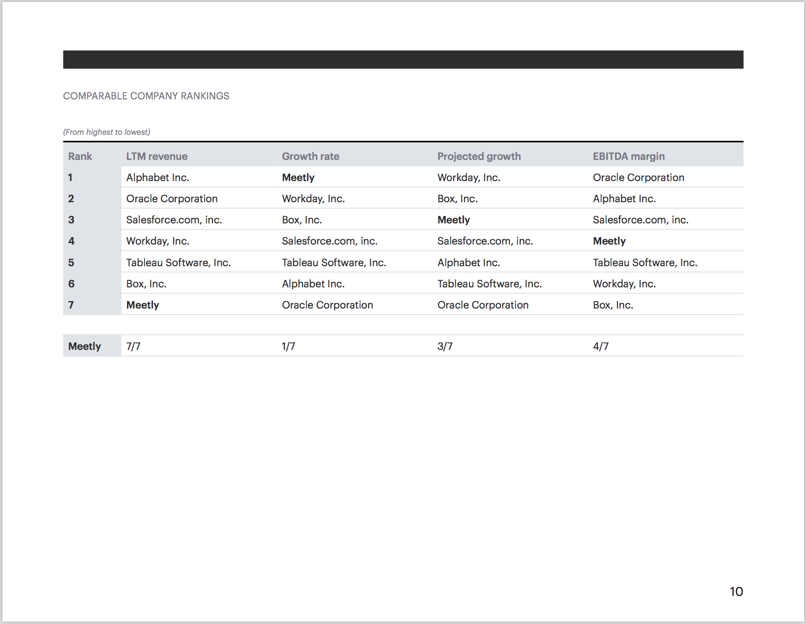Select bold Meetly in LTM revenue column

(x=143, y=305)
